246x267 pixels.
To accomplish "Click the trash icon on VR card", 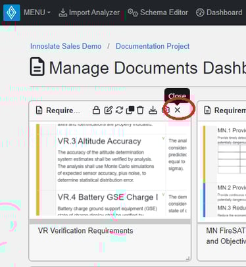I will click(x=140, y=110).
